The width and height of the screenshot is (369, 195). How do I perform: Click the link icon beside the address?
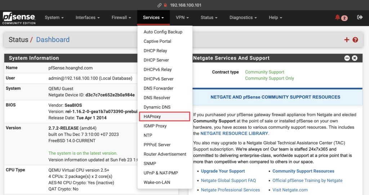(x=159, y=5)
